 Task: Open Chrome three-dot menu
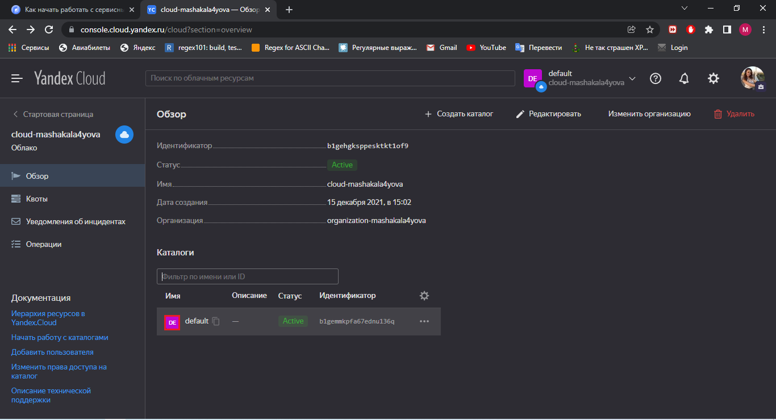[x=764, y=30]
